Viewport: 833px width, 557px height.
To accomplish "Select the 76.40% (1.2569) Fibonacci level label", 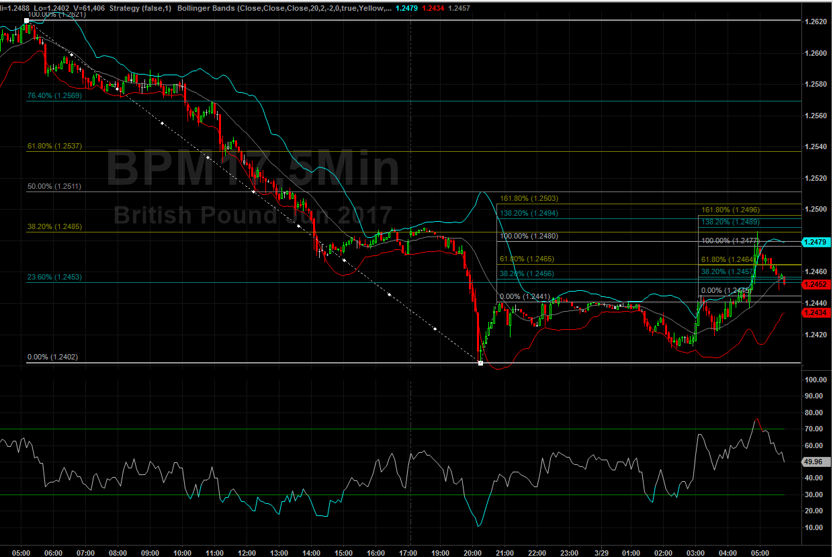I will (54, 96).
